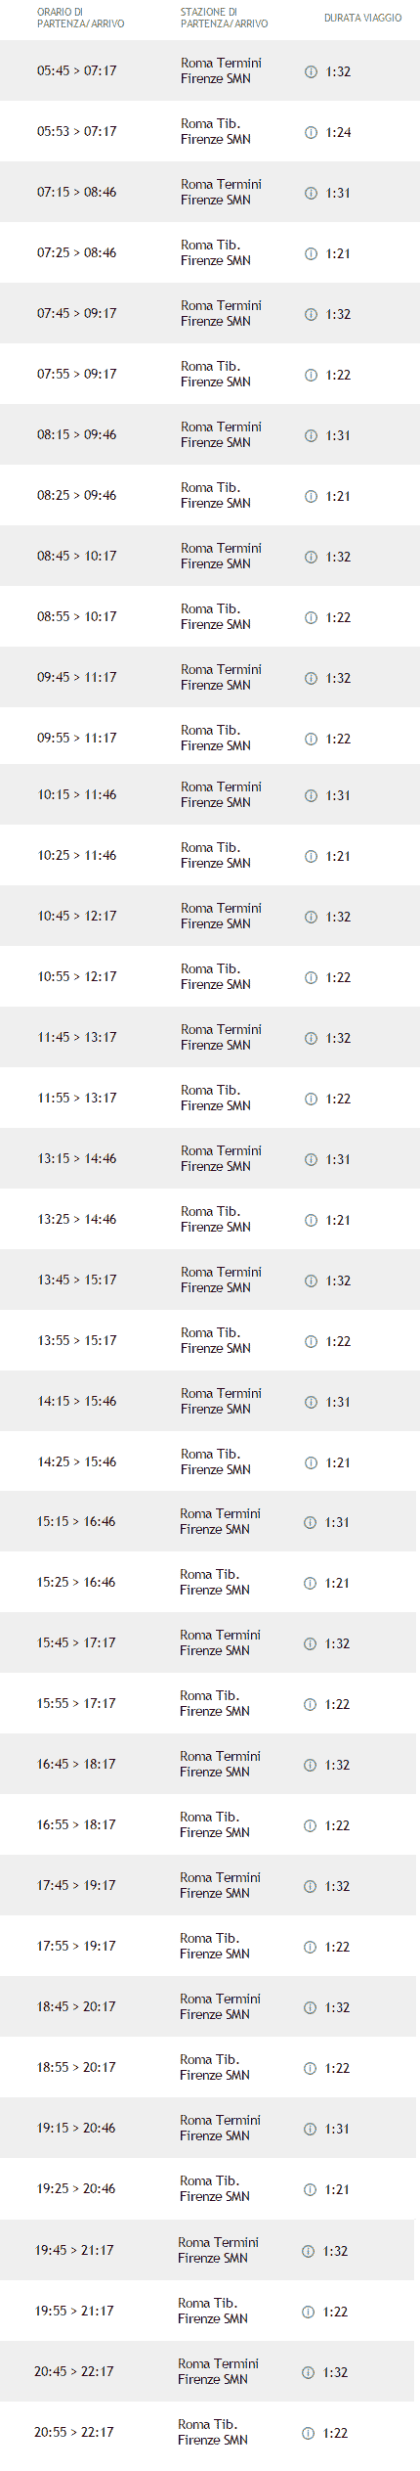420x2471 pixels.
Task: Open info icon for 11:45 > 13:17 departure
Action: click(x=311, y=1038)
